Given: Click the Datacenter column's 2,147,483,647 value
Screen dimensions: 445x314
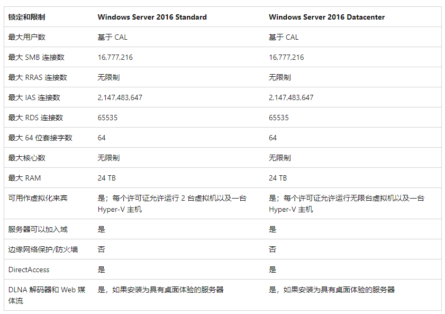Looking at the screenshot, I should point(291,97).
